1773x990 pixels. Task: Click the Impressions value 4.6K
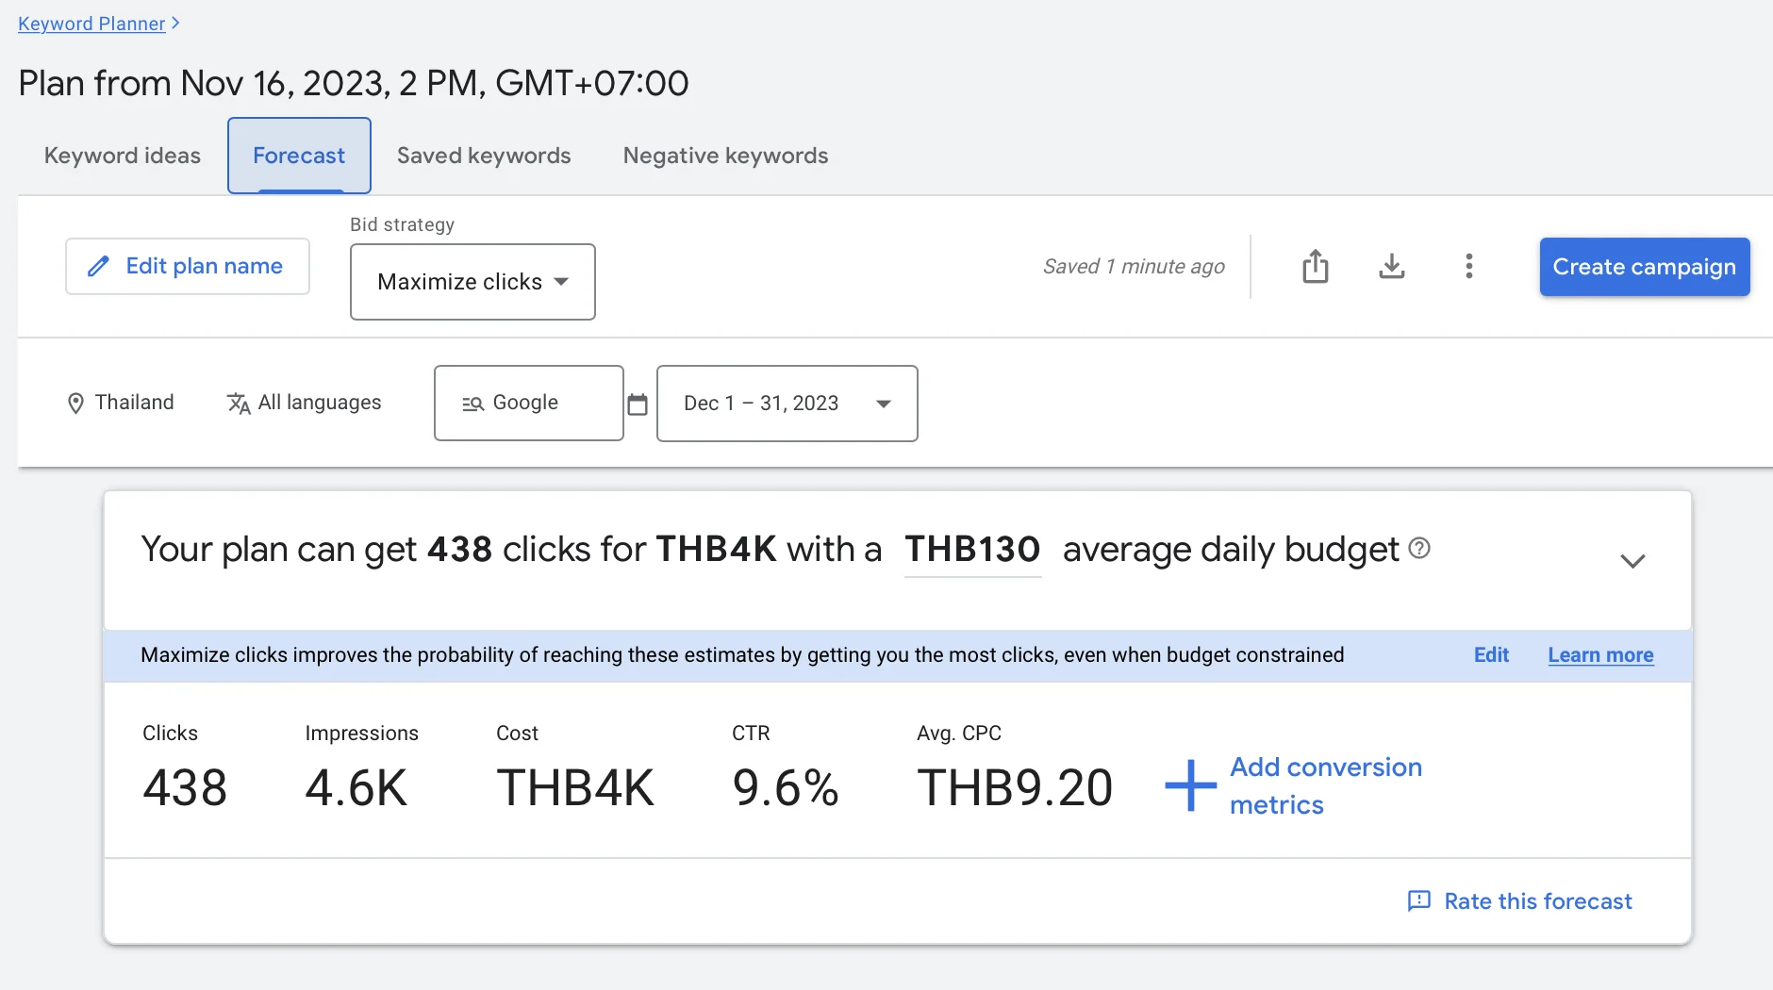pyautogui.click(x=356, y=788)
